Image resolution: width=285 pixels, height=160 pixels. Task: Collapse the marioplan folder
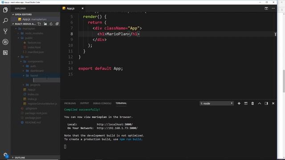click(36, 28)
